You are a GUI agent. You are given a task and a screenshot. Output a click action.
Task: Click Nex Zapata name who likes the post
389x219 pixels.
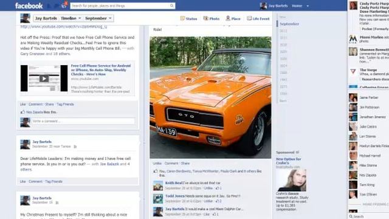(x=35, y=112)
